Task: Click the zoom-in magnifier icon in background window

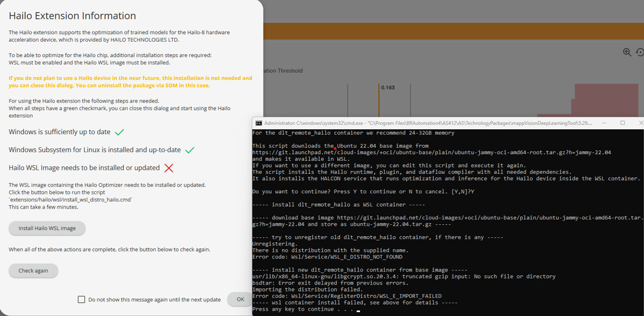Action: pos(627,52)
